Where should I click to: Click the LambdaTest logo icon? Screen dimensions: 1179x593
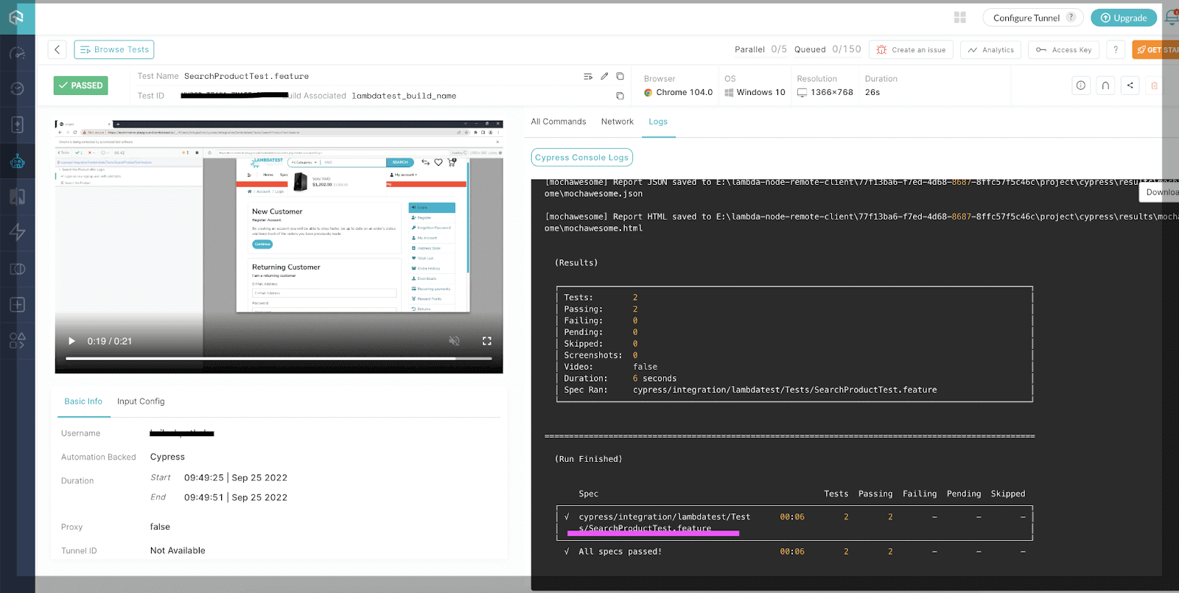[16, 17]
